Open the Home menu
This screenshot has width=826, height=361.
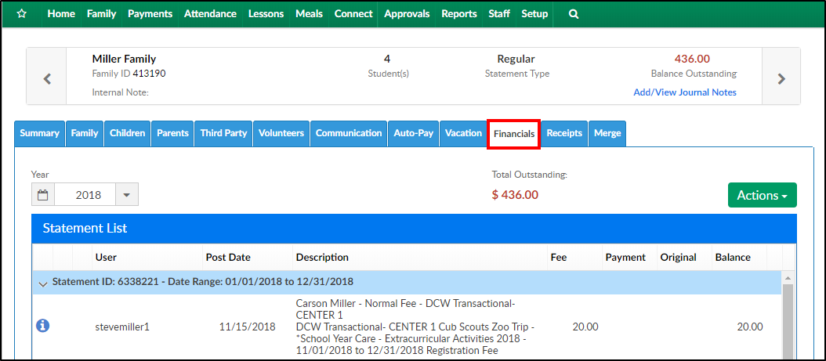pos(61,14)
